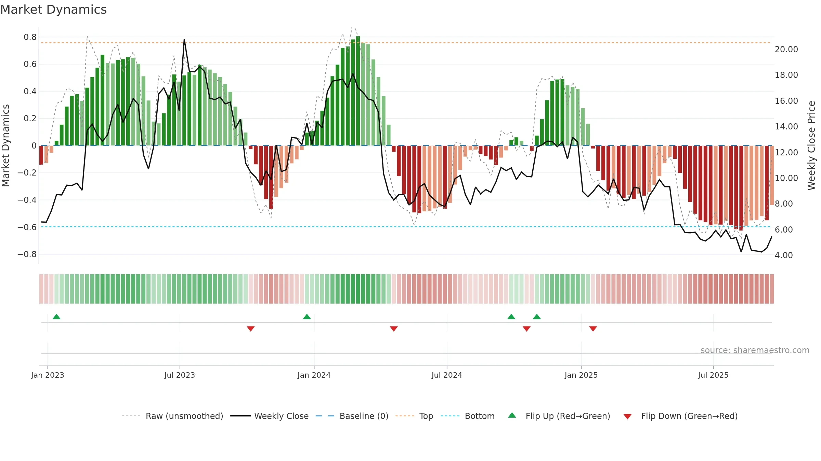Toggle Top legend entry
821x461 pixels.
[414, 416]
